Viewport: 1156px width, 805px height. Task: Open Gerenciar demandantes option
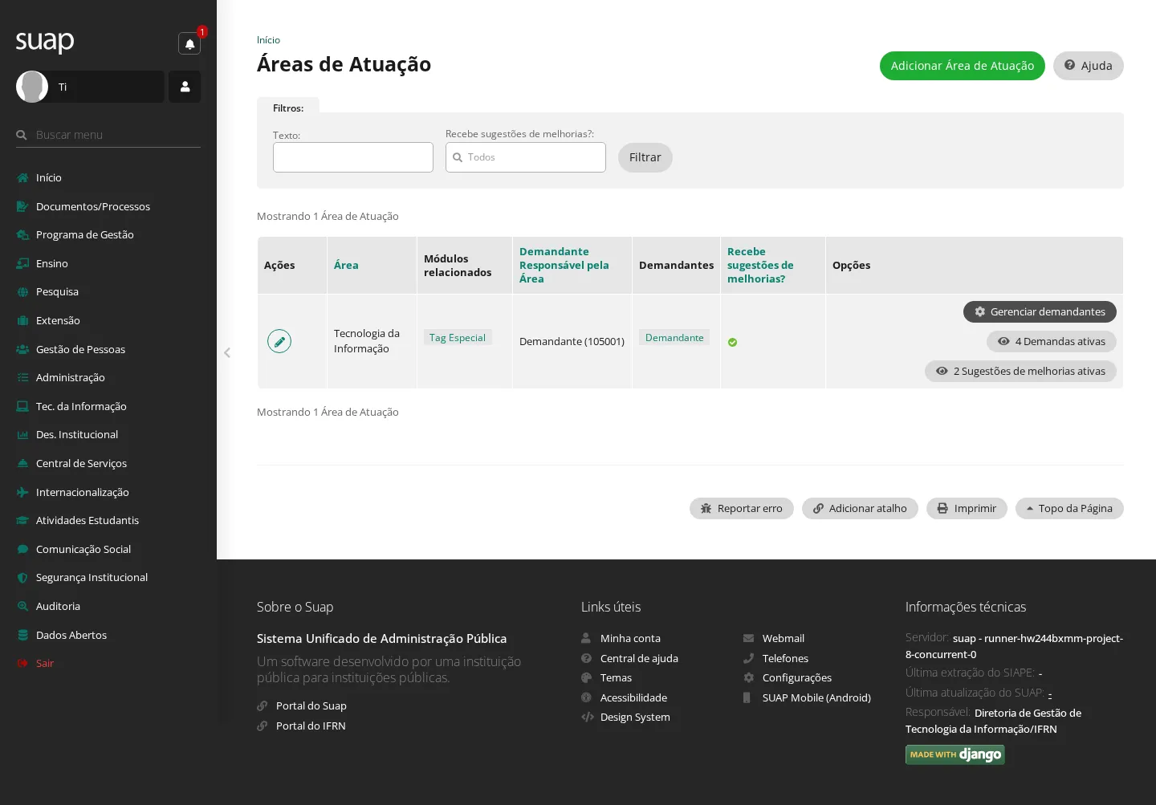1040,311
